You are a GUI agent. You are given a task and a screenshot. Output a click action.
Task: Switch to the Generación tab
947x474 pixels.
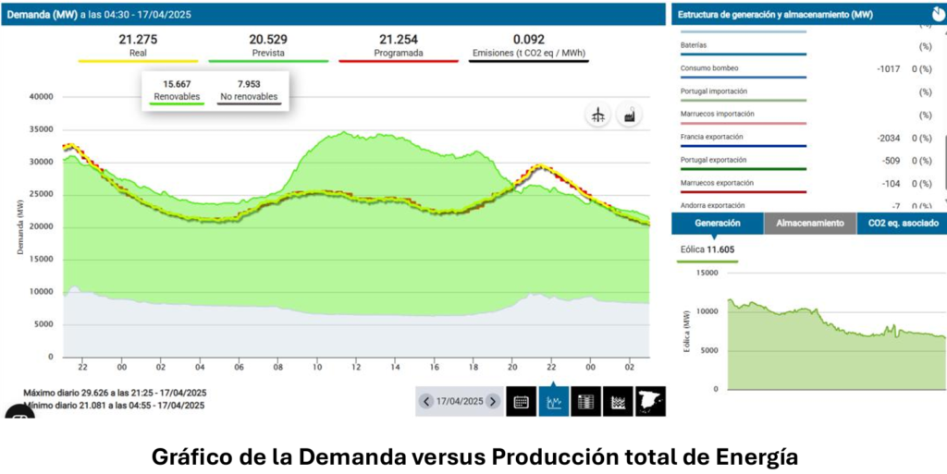click(717, 223)
